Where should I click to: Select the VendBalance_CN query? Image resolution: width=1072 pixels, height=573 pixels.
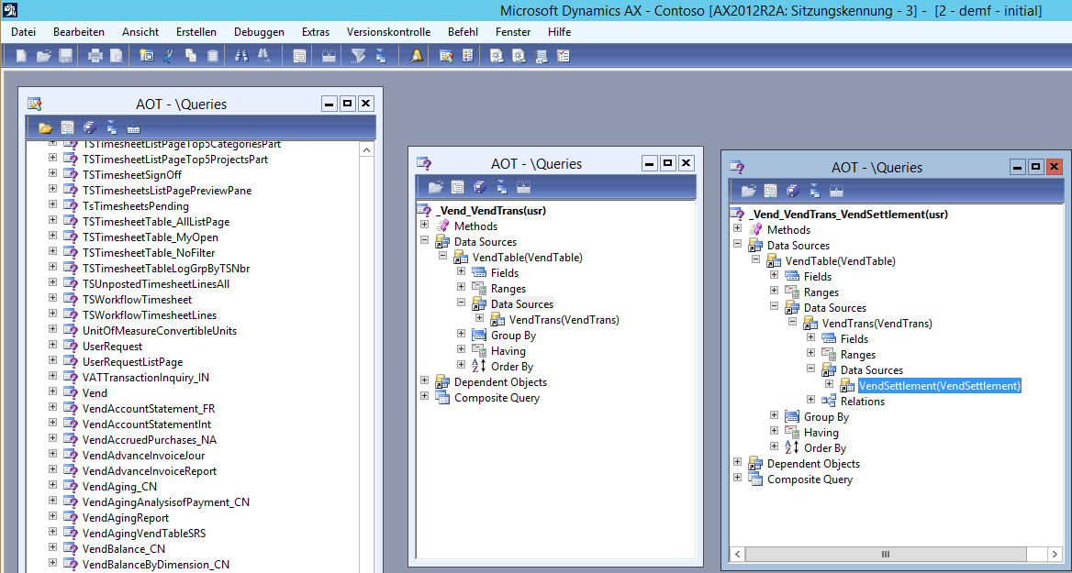[x=123, y=548]
